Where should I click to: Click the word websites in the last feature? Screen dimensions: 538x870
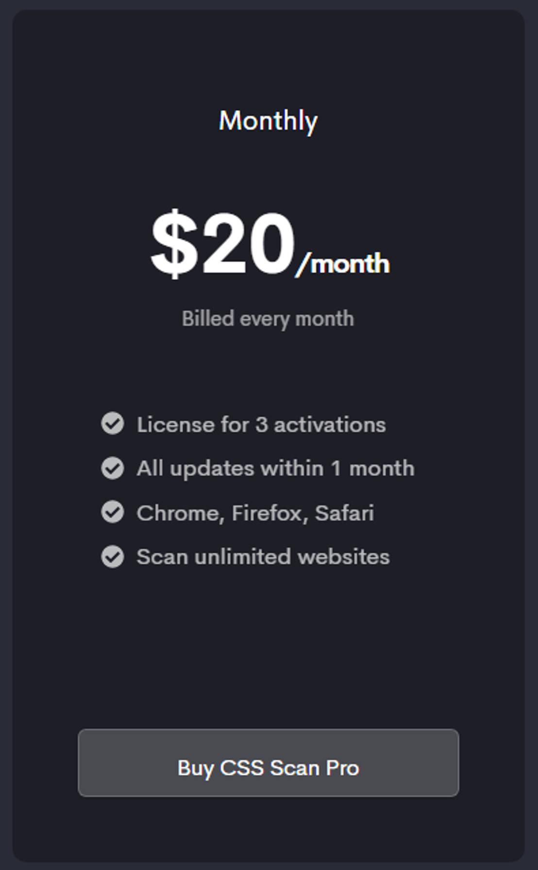[x=344, y=557]
